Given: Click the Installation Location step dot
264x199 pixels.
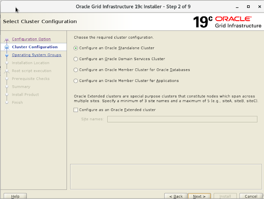Looking at the screenshot, I should click(7, 63).
